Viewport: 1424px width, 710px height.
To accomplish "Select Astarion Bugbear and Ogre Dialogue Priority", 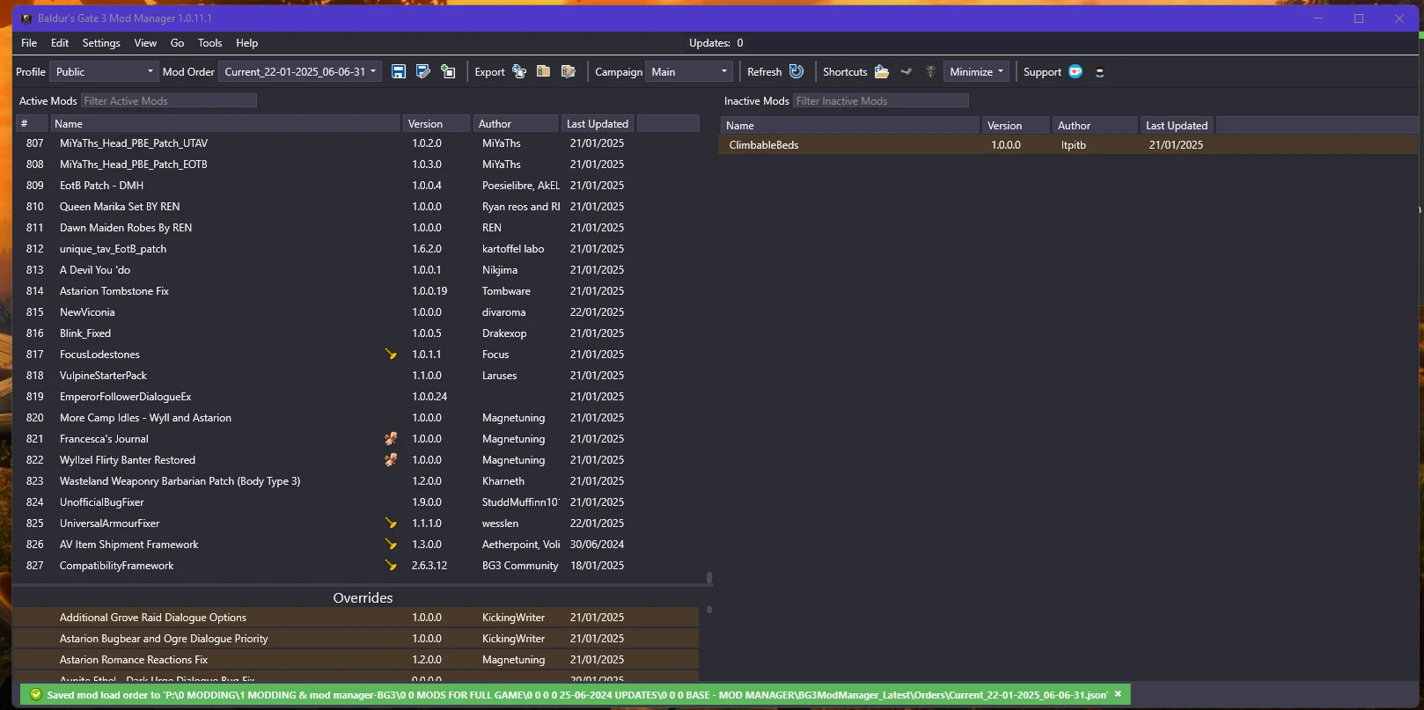I will tap(356, 638).
